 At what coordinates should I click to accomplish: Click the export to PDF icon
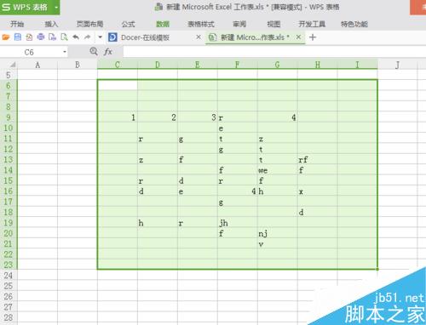point(29,37)
